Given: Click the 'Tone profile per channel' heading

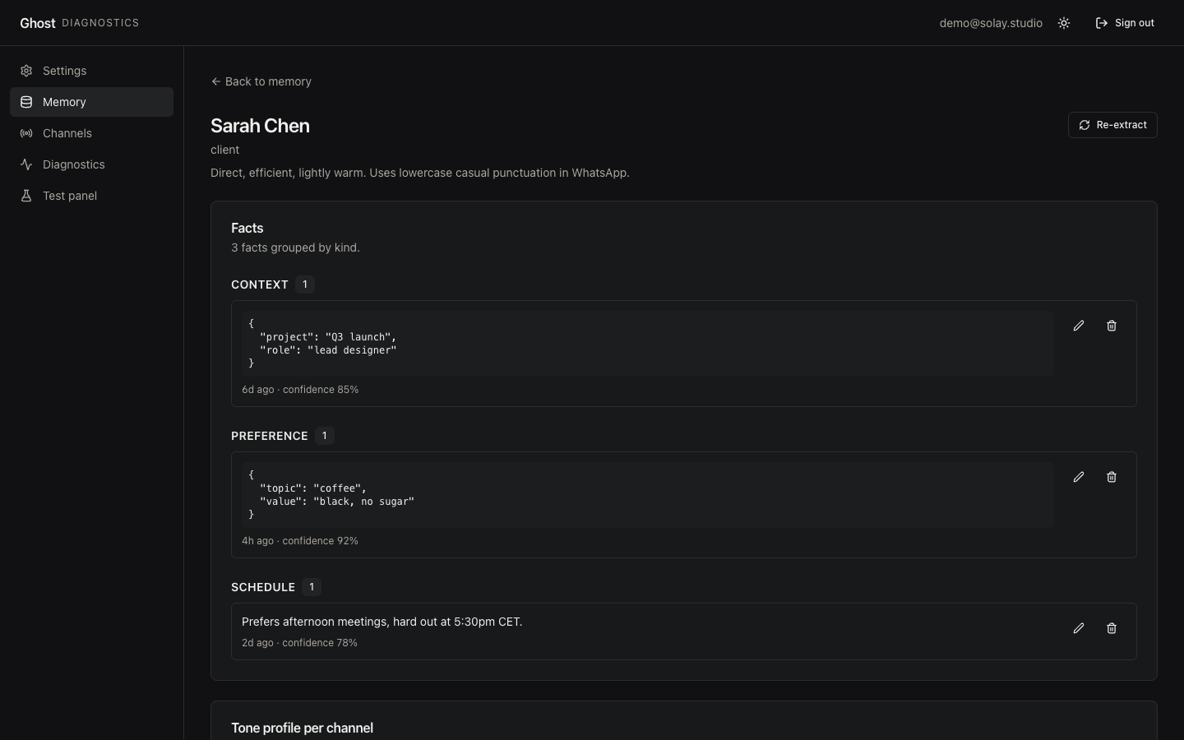Looking at the screenshot, I should click(302, 728).
